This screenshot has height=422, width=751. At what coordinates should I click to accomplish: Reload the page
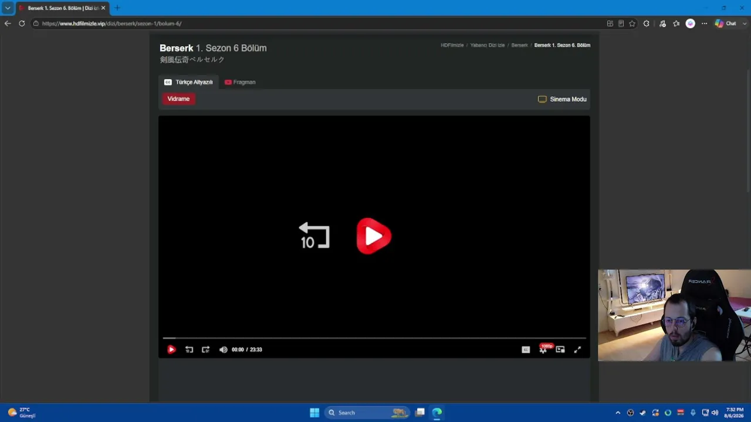[x=22, y=23]
